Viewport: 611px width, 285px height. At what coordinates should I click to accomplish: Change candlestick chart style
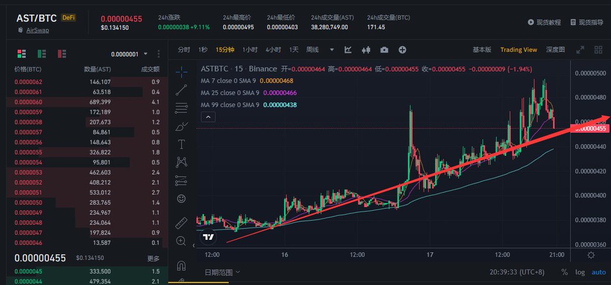tap(366, 50)
